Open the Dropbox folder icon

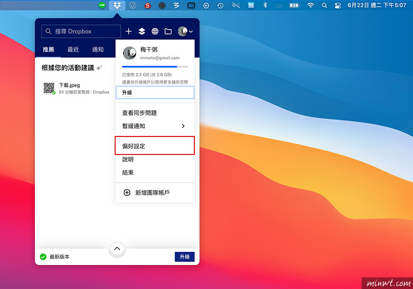[168, 31]
